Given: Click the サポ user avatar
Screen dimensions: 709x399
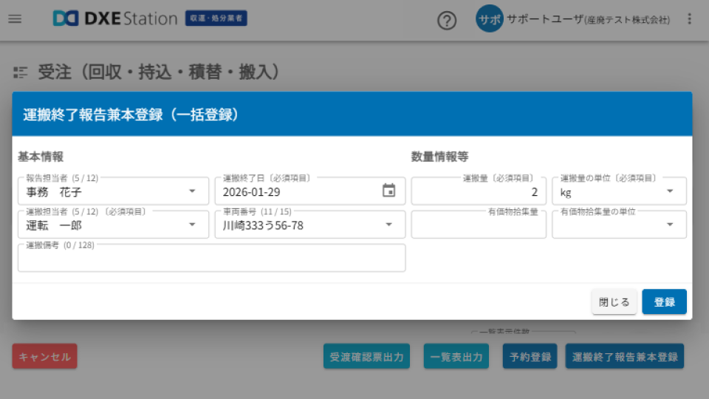Looking at the screenshot, I should tap(489, 19).
